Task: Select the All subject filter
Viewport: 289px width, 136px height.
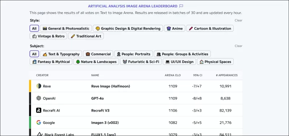Action: point(34,54)
